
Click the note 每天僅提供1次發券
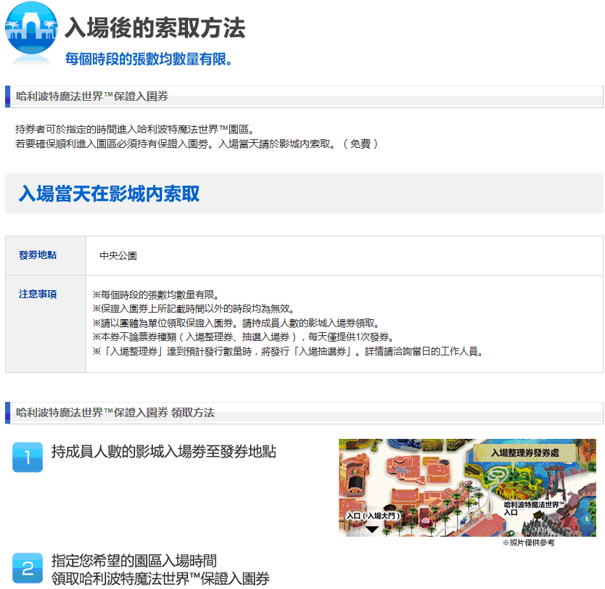(244, 337)
